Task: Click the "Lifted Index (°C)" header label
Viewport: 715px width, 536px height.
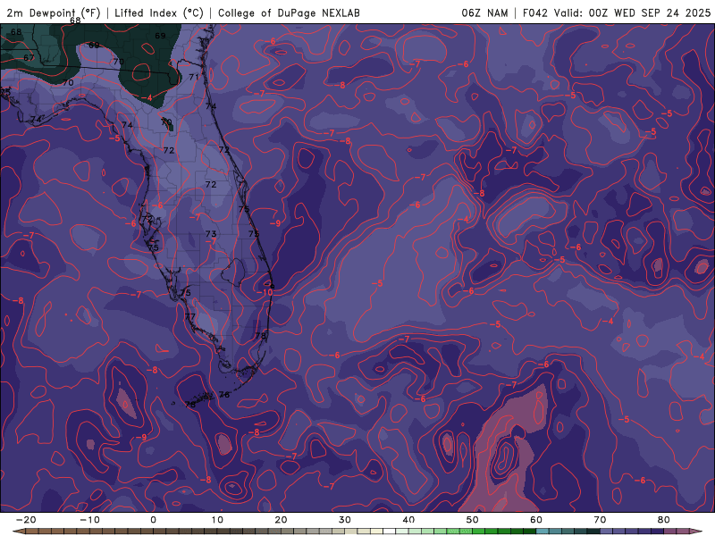Action: pos(159,13)
